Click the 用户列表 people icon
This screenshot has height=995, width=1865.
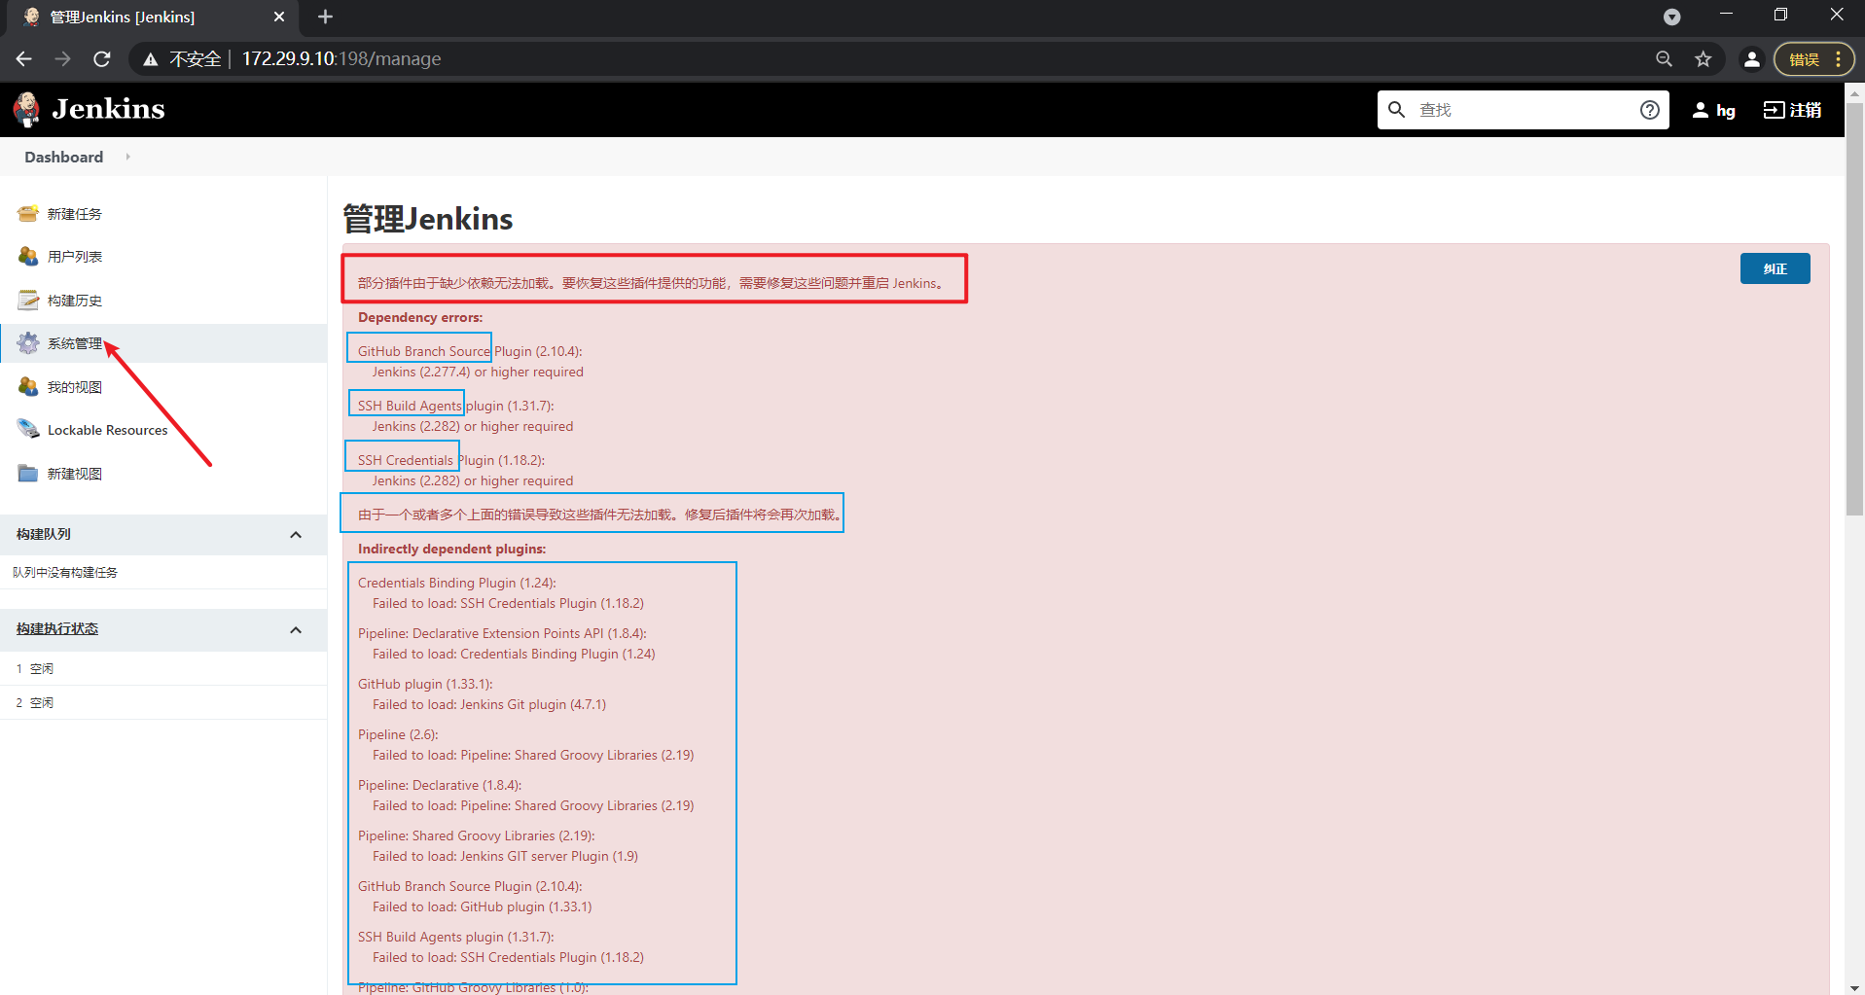[x=28, y=257]
